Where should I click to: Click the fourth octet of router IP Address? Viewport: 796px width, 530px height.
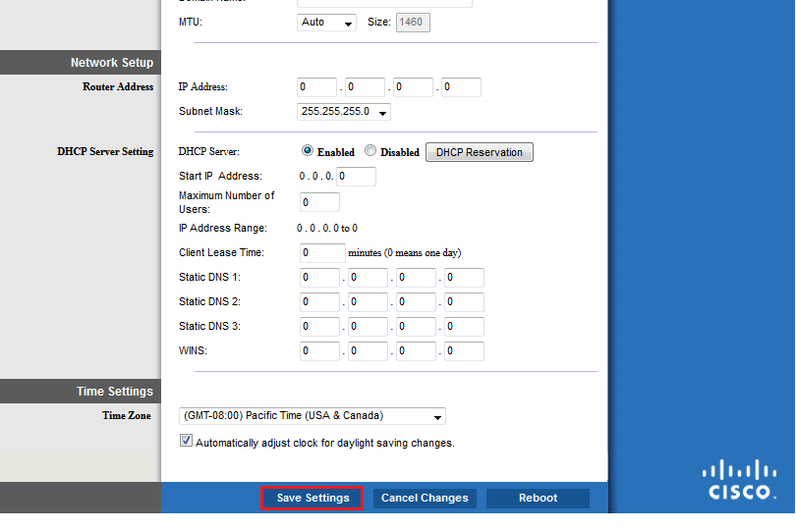click(x=461, y=87)
